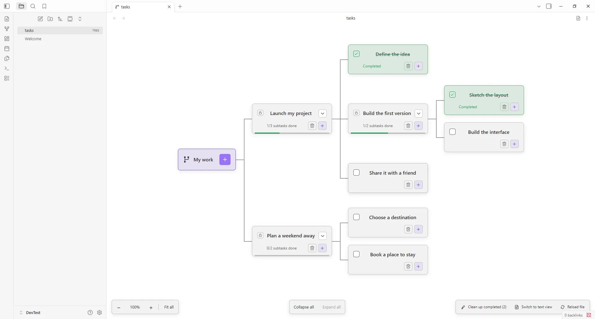Switch to text view

(534, 307)
